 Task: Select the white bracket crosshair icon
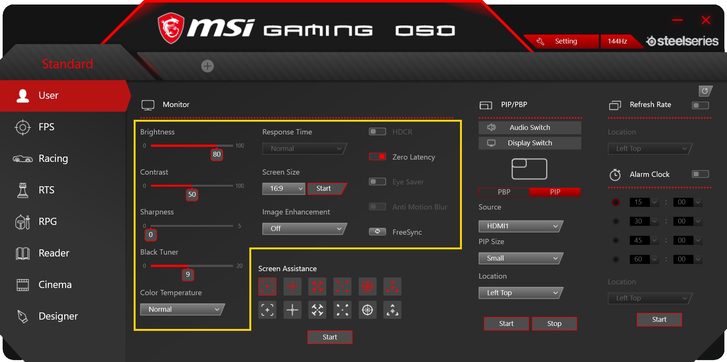pos(267,310)
